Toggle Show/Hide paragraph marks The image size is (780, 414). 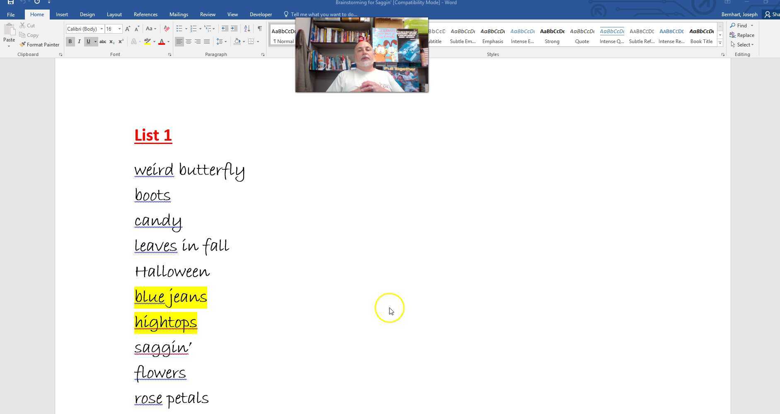260,29
